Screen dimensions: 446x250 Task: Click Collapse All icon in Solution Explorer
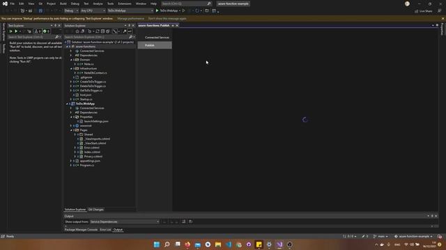(x=102, y=31)
